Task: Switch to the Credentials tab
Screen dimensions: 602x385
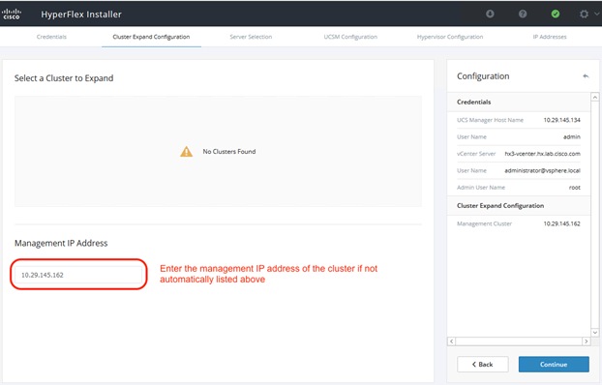Action: click(51, 37)
